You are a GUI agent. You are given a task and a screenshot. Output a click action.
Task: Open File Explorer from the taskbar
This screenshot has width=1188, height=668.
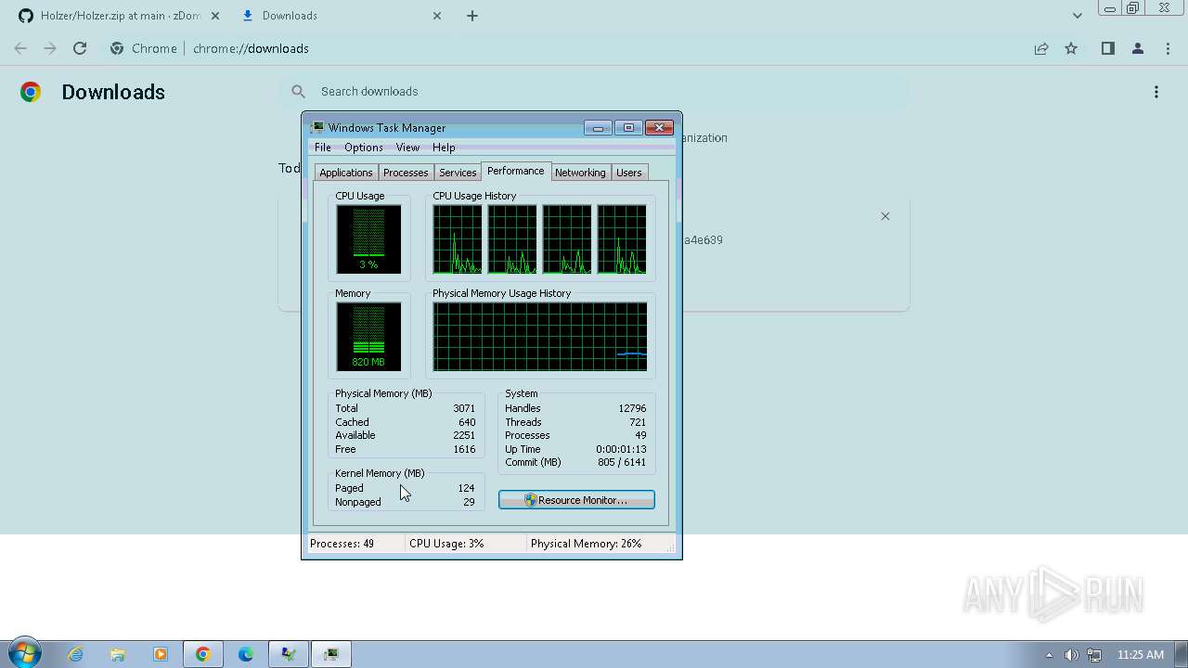click(x=118, y=654)
